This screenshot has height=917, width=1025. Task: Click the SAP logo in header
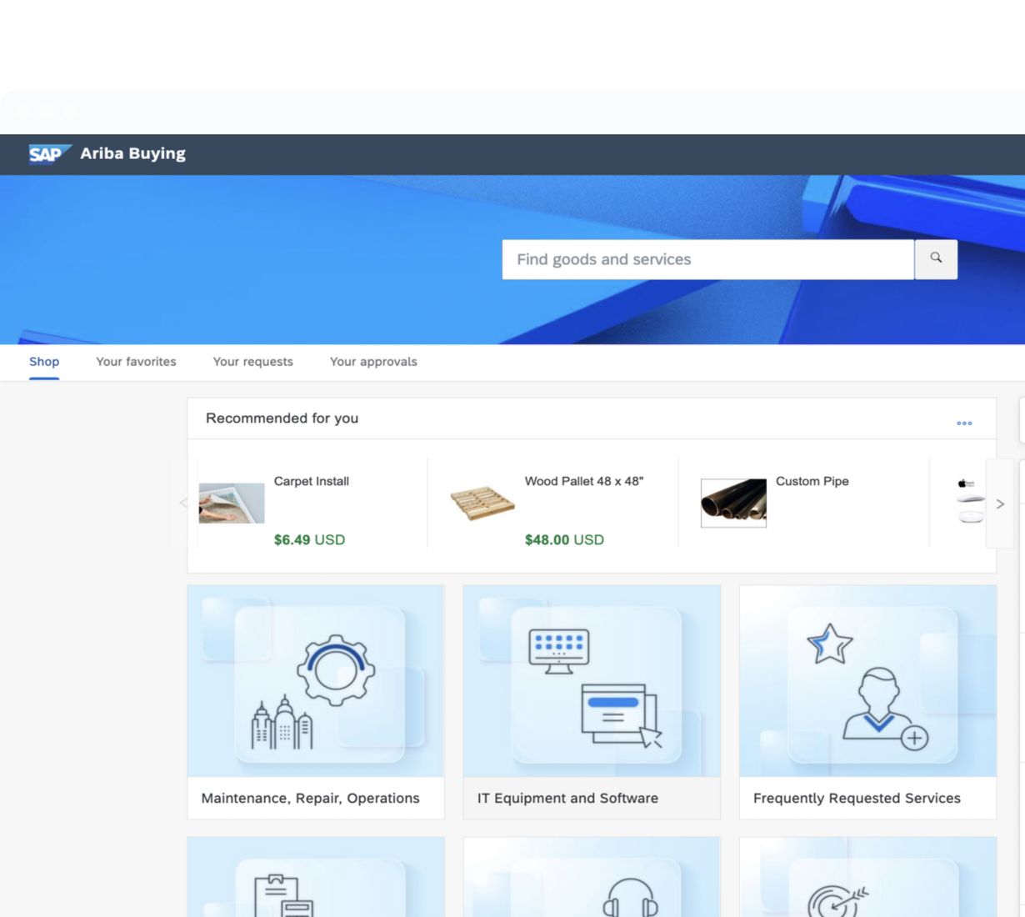49,154
